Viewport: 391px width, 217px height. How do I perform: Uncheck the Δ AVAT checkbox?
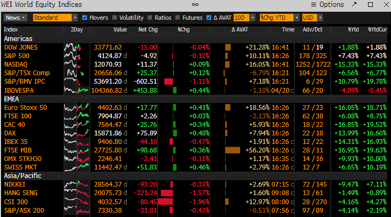coord(209,18)
